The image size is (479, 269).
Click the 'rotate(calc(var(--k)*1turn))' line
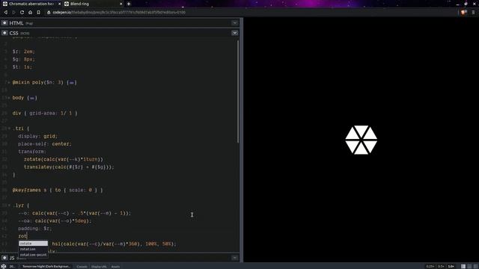pyautogui.click(x=64, y=159)
